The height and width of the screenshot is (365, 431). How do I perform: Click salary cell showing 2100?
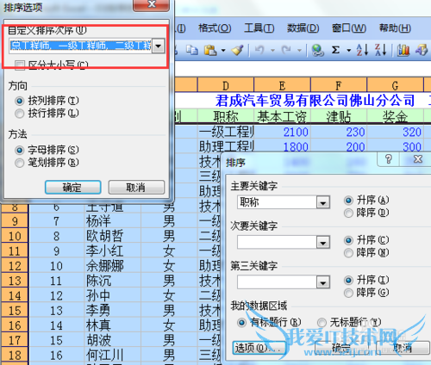(282, 132)
